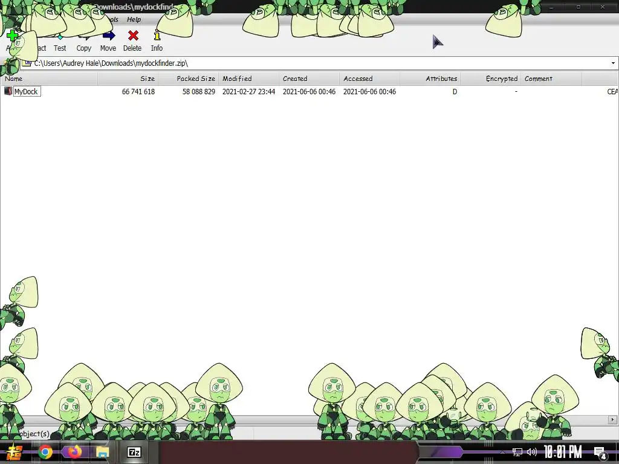Screen dimensions: 619x464
Task: Click the volume speaker tray icon
Action: point(532,452)
